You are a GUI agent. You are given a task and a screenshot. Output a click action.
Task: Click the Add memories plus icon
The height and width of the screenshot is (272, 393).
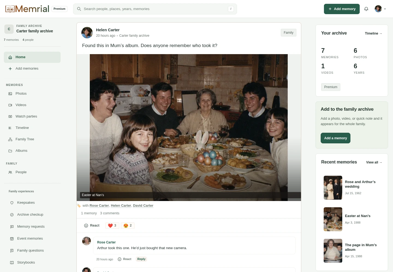(10, 69)
